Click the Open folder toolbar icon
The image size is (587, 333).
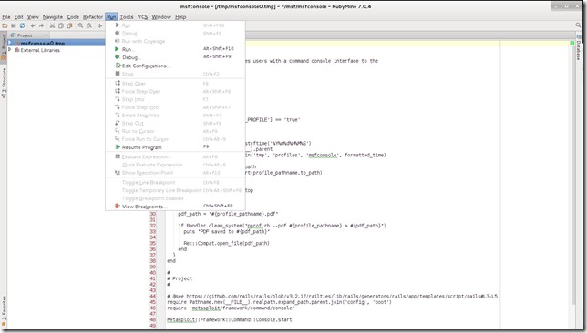click(x=5, y=25)
